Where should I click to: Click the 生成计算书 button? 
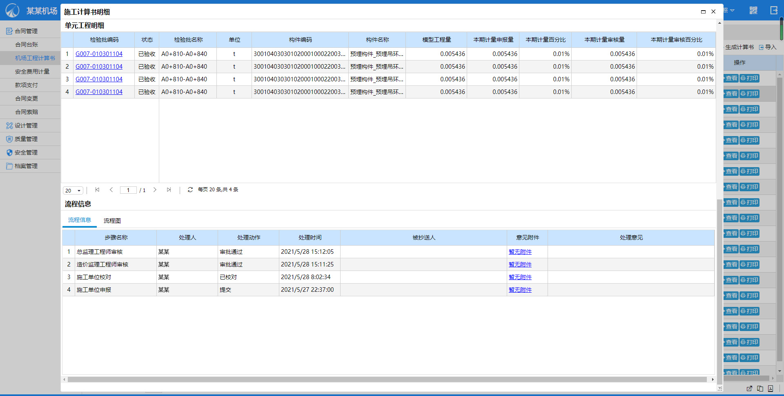pyautogui.click(x=739, y=47)
